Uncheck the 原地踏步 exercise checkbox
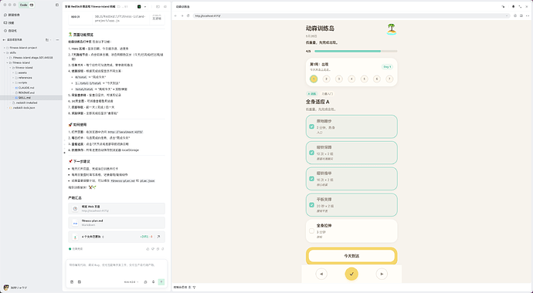 tap(311, 126)
